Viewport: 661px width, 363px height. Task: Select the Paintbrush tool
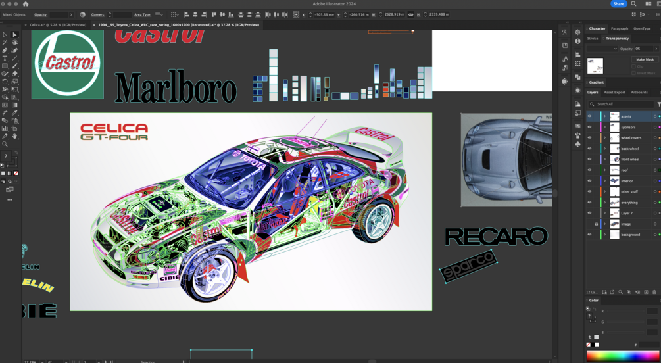click(14, 66)
